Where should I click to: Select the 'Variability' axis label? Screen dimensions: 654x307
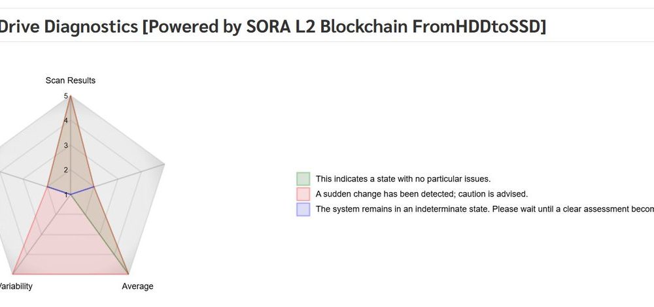click(x=16, y=286)
